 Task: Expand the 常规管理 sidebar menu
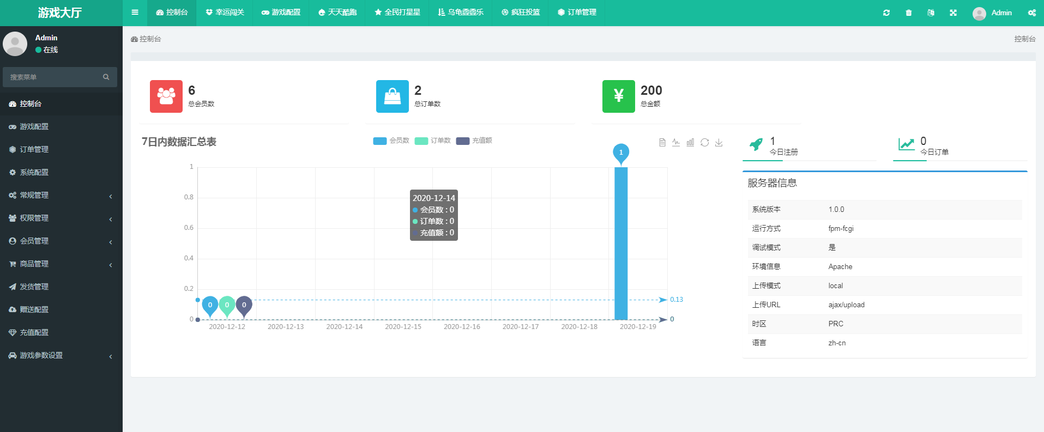click(61, 195)
